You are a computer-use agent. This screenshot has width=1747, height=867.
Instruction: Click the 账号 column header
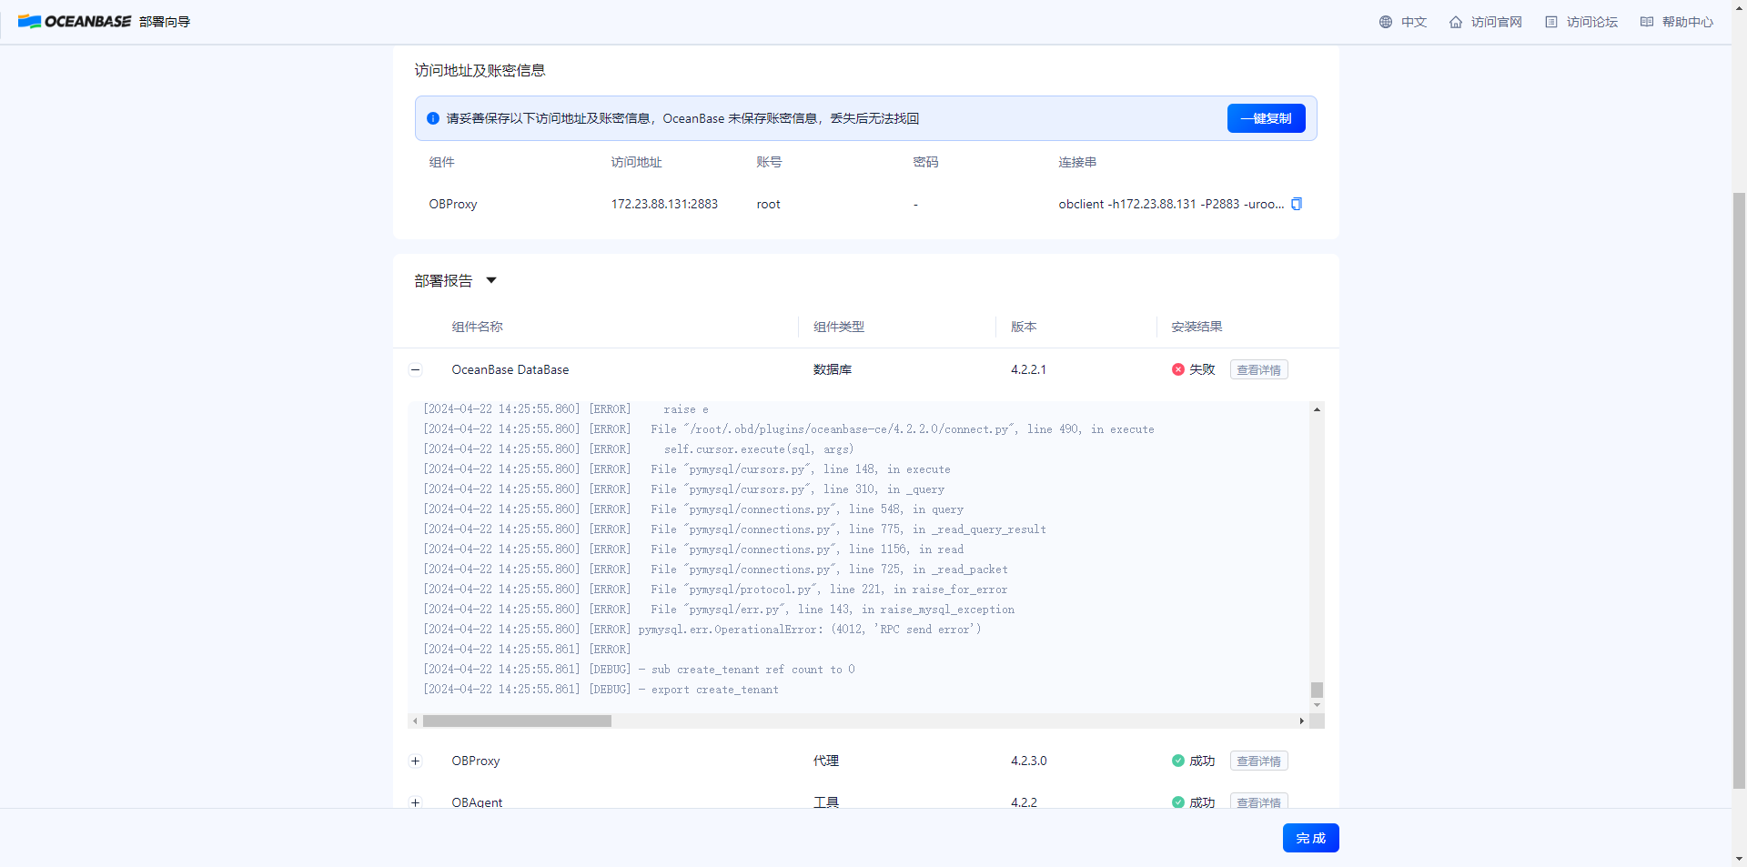[x=769, y=162]
